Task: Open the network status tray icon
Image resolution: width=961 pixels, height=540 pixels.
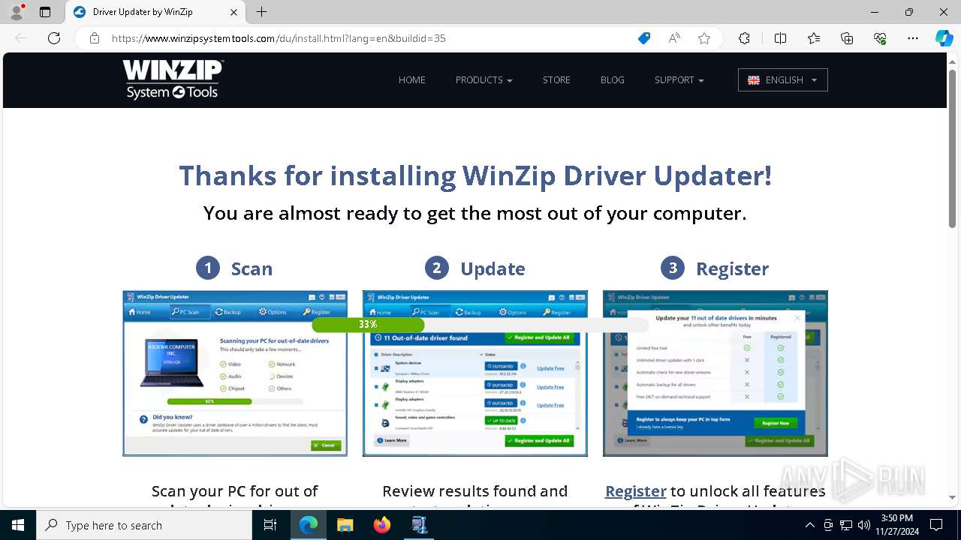Action: [x=846, y=525]
